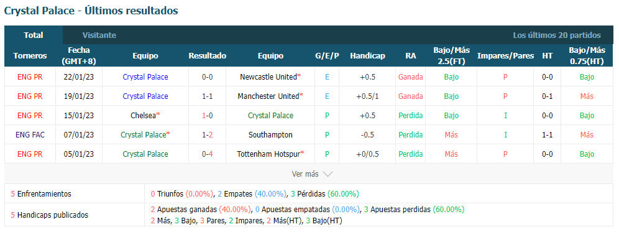This screenshot has width=619, height=232.
Task: Click the ENG FAC tournament label
Action: click(30, 135)
